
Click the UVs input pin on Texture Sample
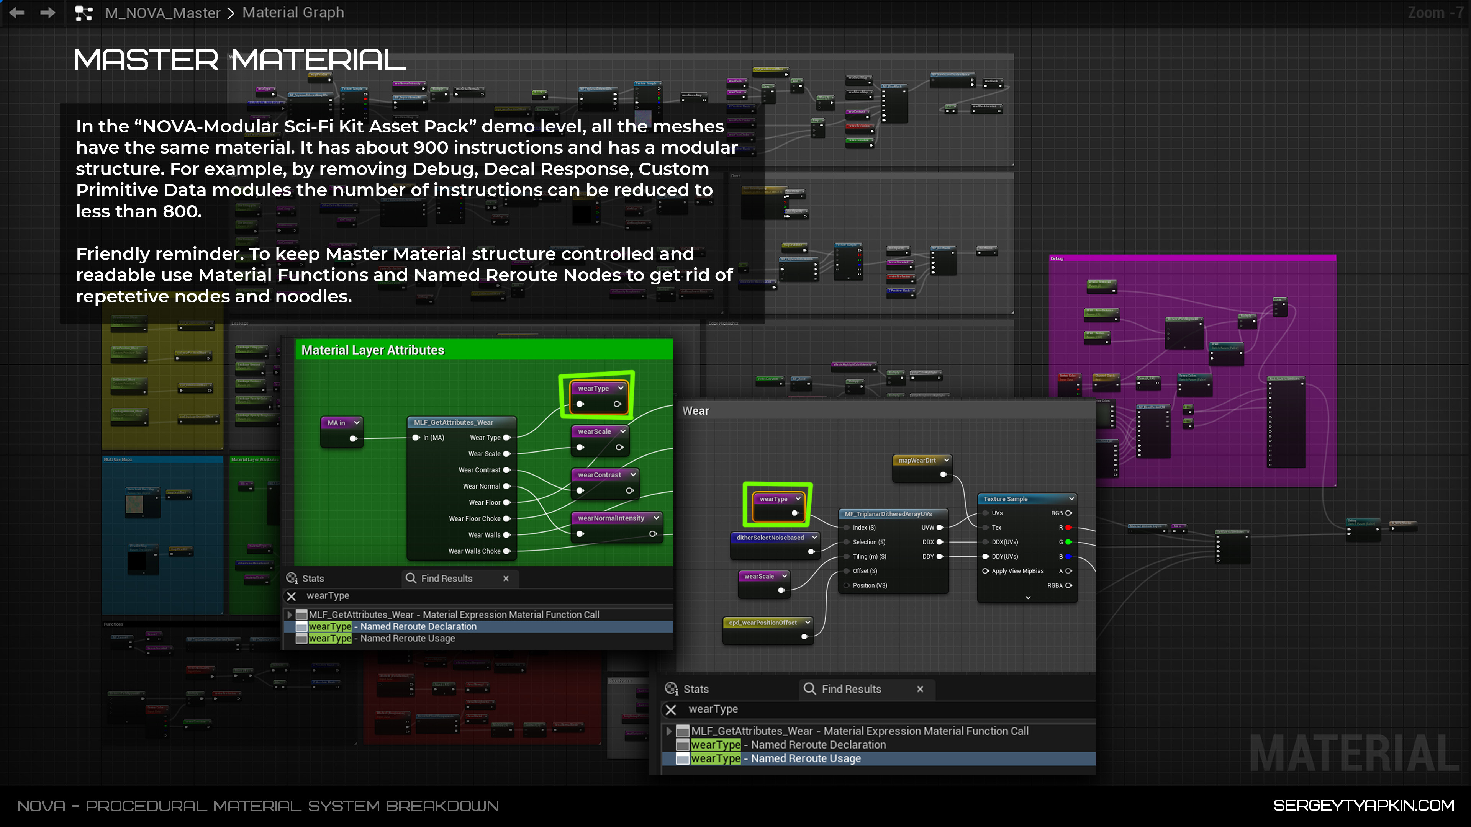click(x=986, y=513)
